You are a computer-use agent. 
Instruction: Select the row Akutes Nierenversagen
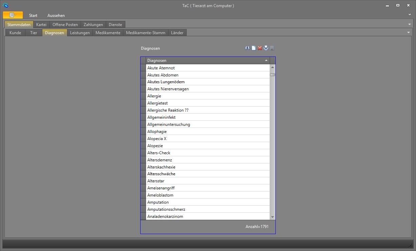tap(208, 89)
